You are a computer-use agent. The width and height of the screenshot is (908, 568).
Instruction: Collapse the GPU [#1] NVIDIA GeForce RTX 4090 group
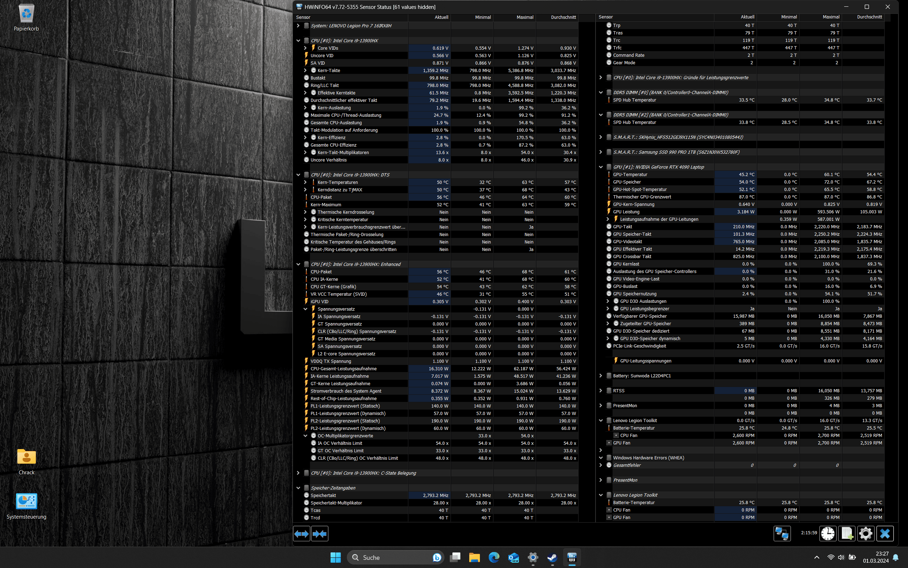[x=601, y=167]
